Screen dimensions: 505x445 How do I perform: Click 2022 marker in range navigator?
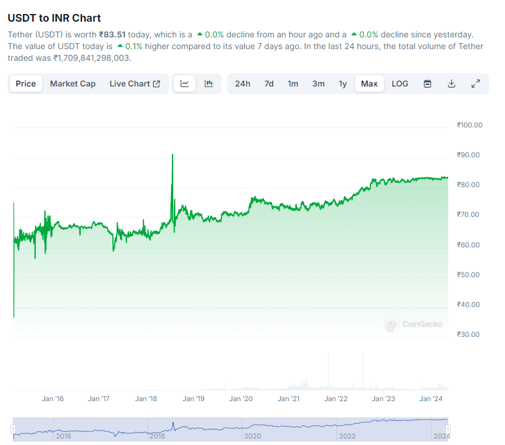(x=347, y=436)
